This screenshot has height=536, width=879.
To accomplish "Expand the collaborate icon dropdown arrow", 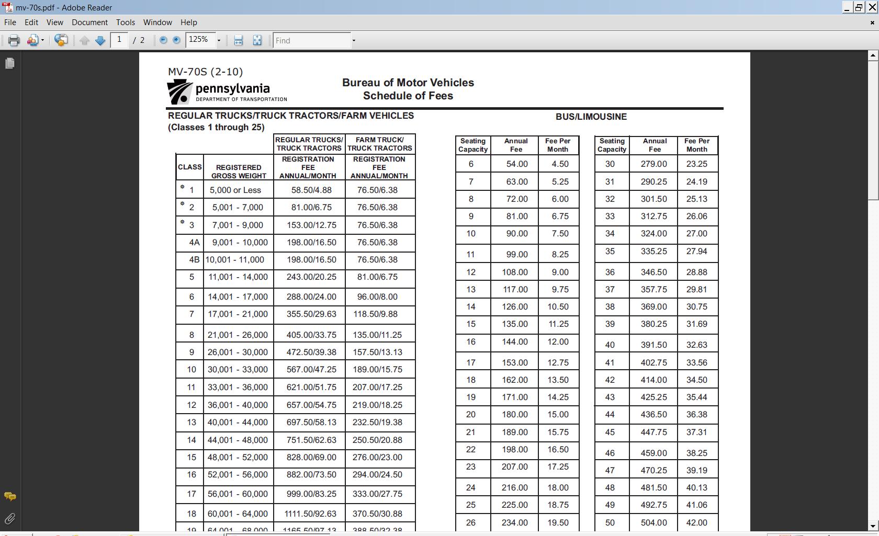I will point(42,40).
